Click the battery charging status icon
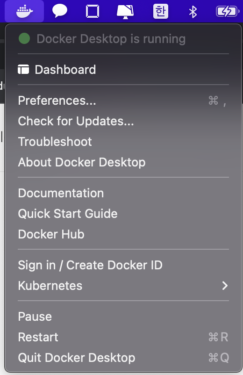Viewport: 243px width, 375px height. 228,12
